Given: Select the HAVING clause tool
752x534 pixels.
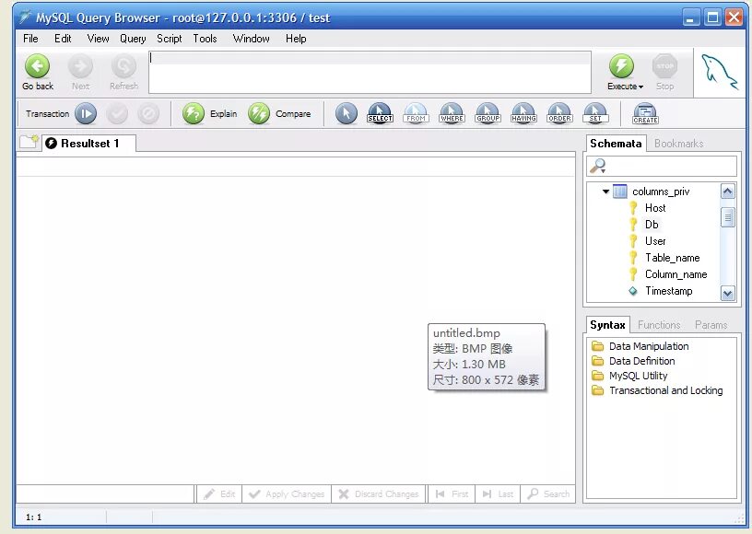Looking at the screenshot, I should click(x=523, y=114).
